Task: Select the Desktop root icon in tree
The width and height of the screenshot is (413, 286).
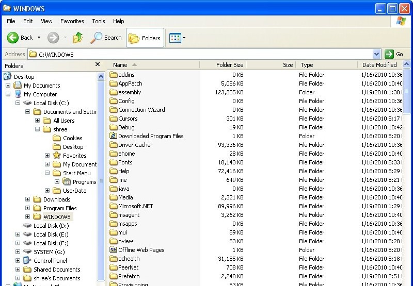Action: tap(7, 76)
